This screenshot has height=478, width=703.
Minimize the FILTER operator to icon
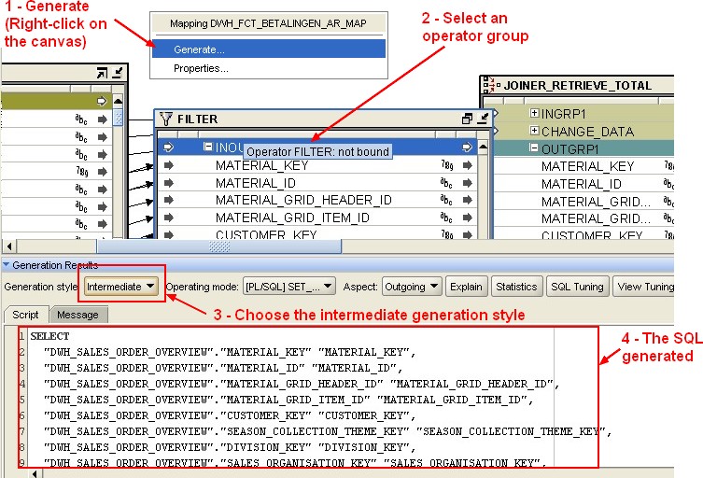coord(482,119)
